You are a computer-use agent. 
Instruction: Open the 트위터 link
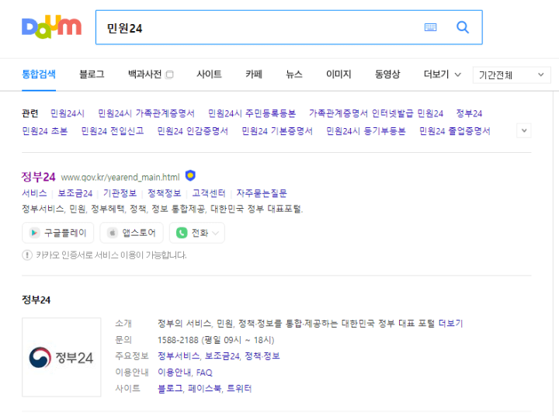[239, 388]
